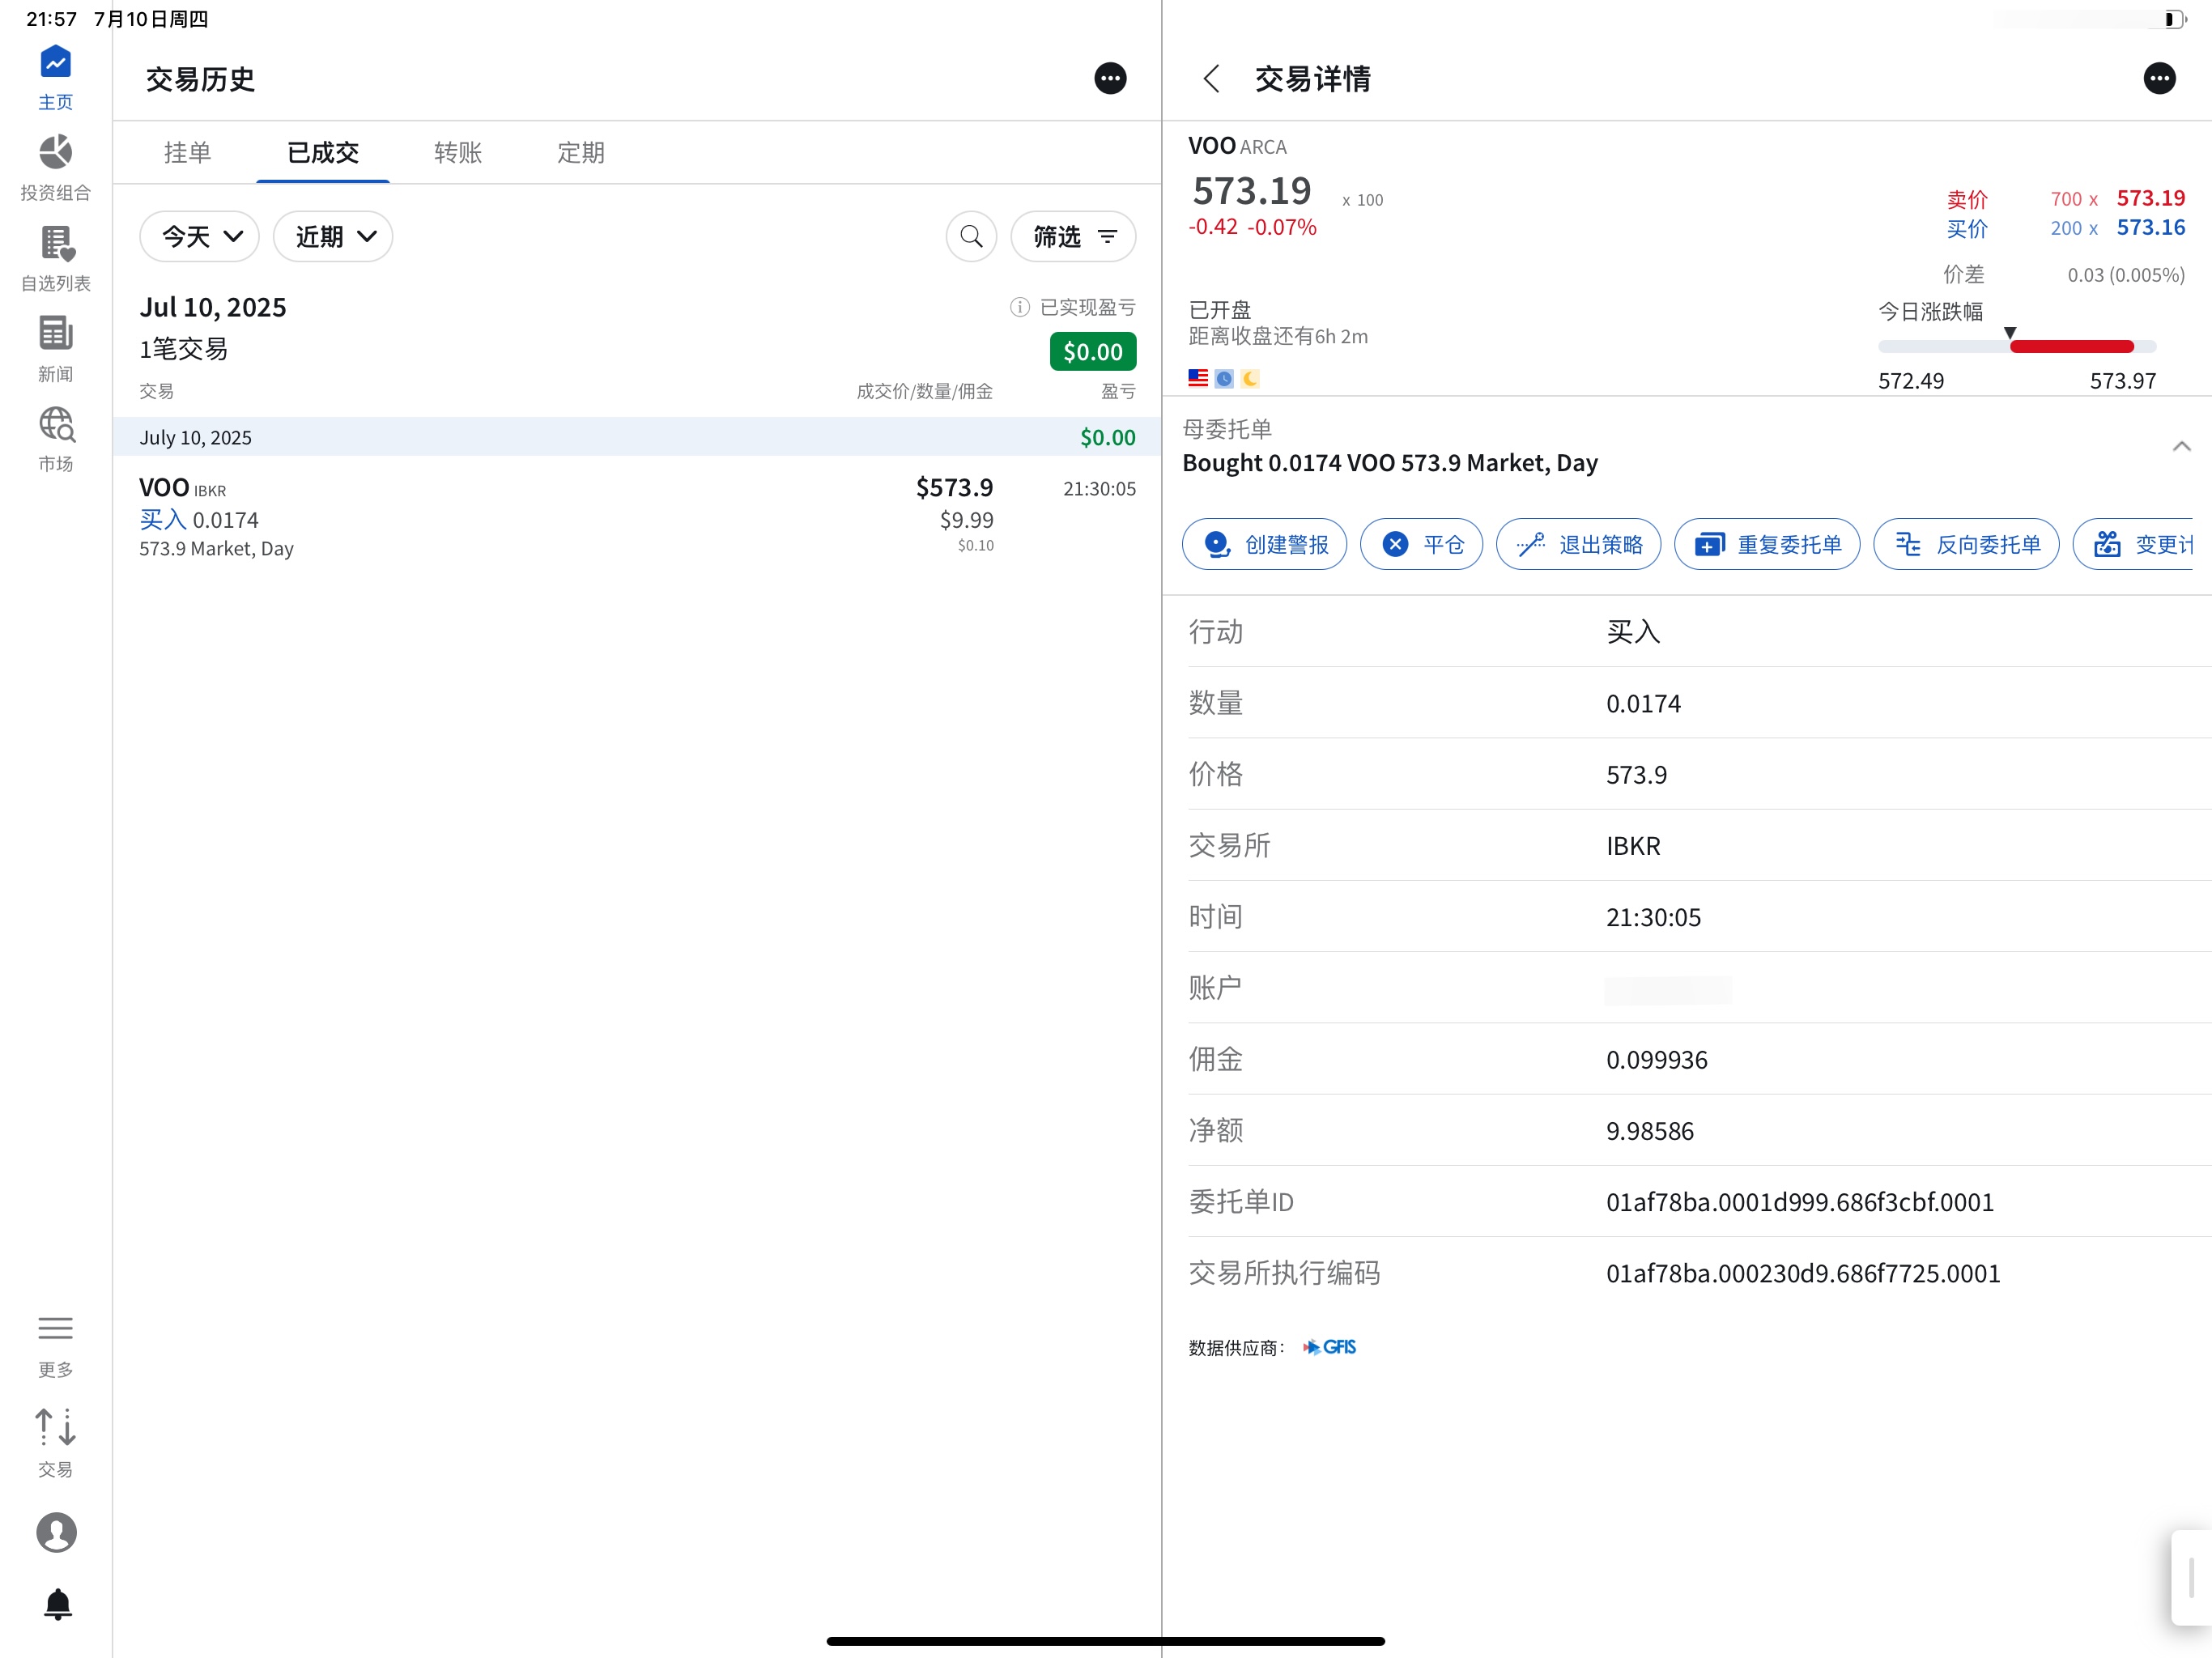Tap the 佣金 value 0.099936
The height and width of the screenshot is (1658, 2212).
pos(1656,1059)
